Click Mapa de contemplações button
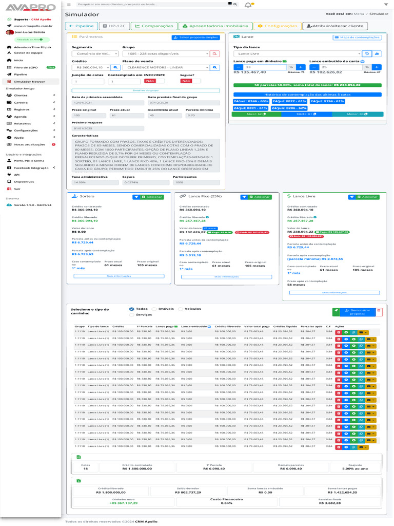Screen dimensions: 394x526 (x=357, y=37)
